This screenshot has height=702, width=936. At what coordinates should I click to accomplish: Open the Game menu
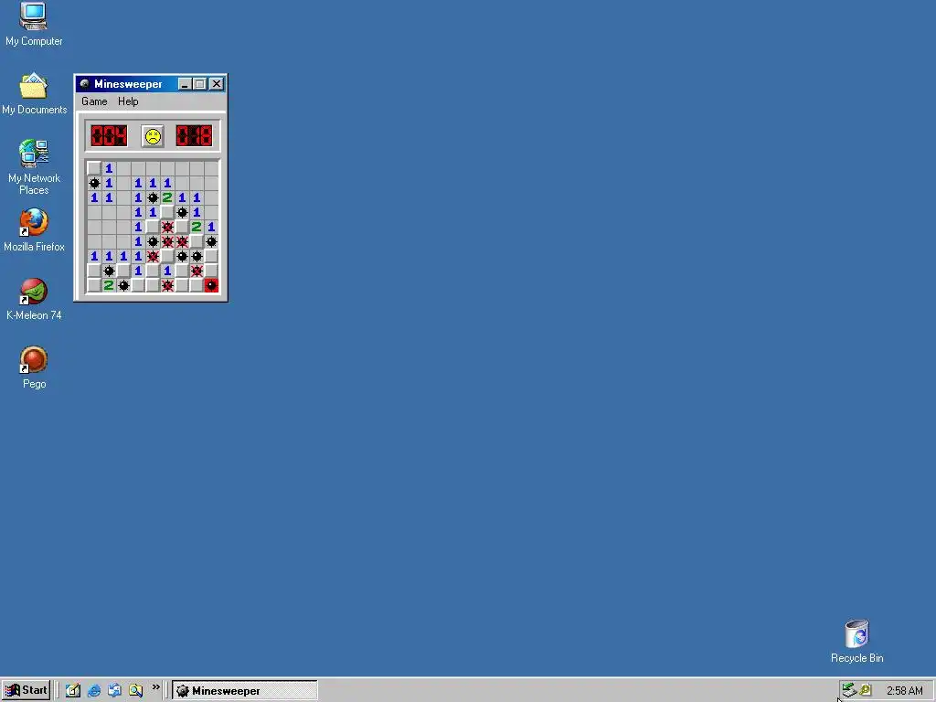[94, 101]
